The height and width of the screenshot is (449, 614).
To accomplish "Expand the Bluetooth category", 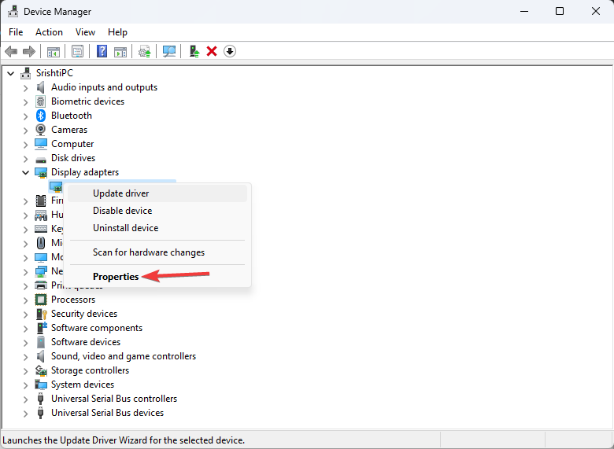I will coord(26,116).
